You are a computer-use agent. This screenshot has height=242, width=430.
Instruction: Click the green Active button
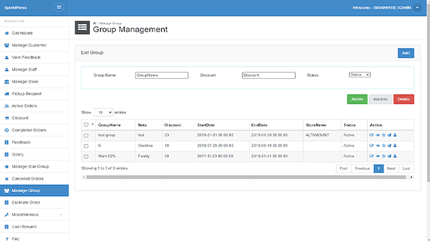[357, 99]
